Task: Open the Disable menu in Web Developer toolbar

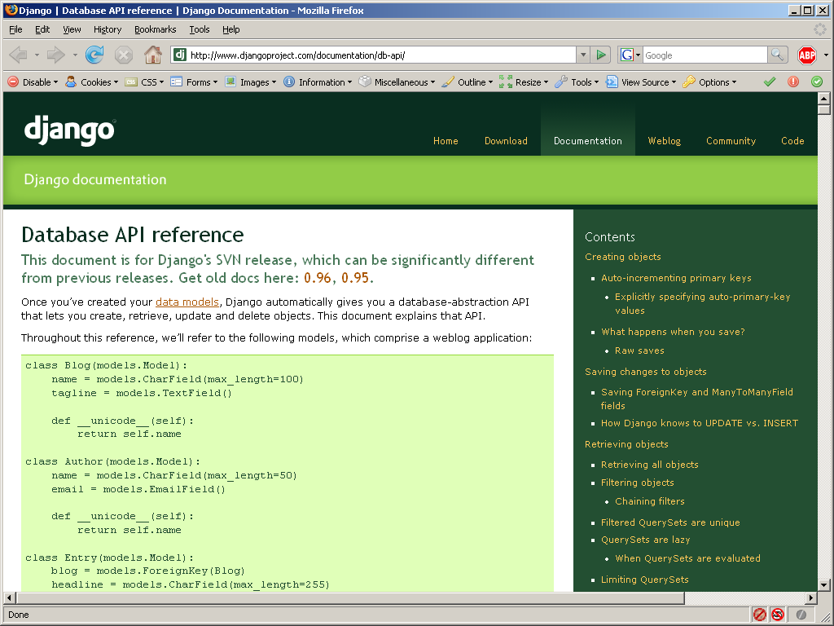Action: click(x=33, y=82)
